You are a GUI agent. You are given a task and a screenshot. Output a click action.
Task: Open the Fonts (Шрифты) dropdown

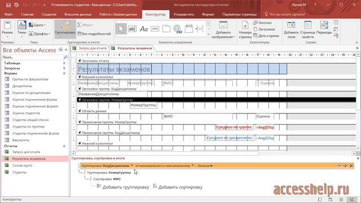(39, 34)
